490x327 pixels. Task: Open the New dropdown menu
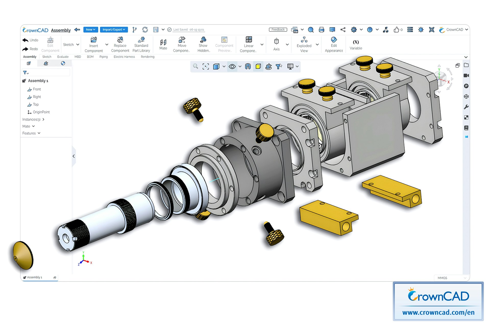[x=90, y=29]
